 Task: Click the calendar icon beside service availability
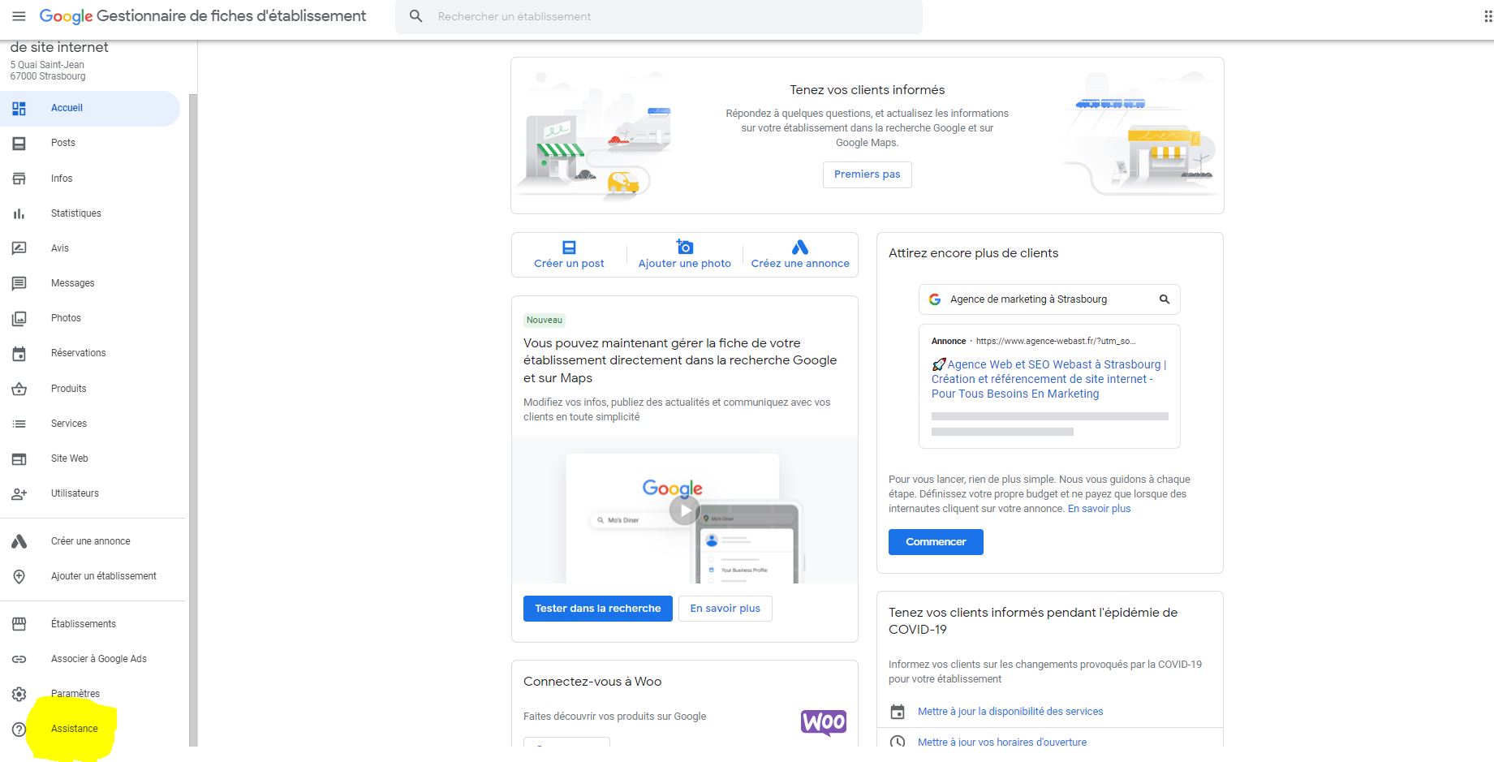[898, 712]
